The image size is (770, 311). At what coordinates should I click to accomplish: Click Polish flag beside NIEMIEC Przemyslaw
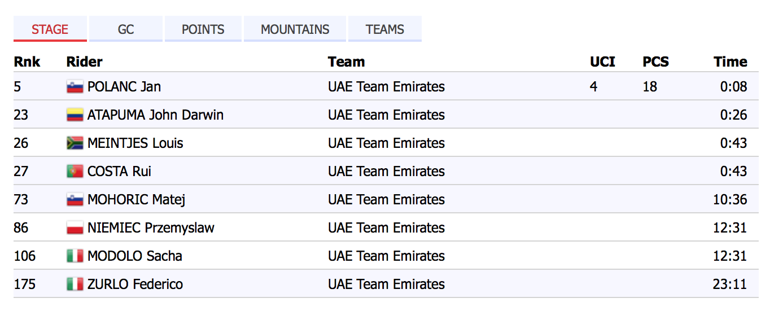[x=75, y=228]
